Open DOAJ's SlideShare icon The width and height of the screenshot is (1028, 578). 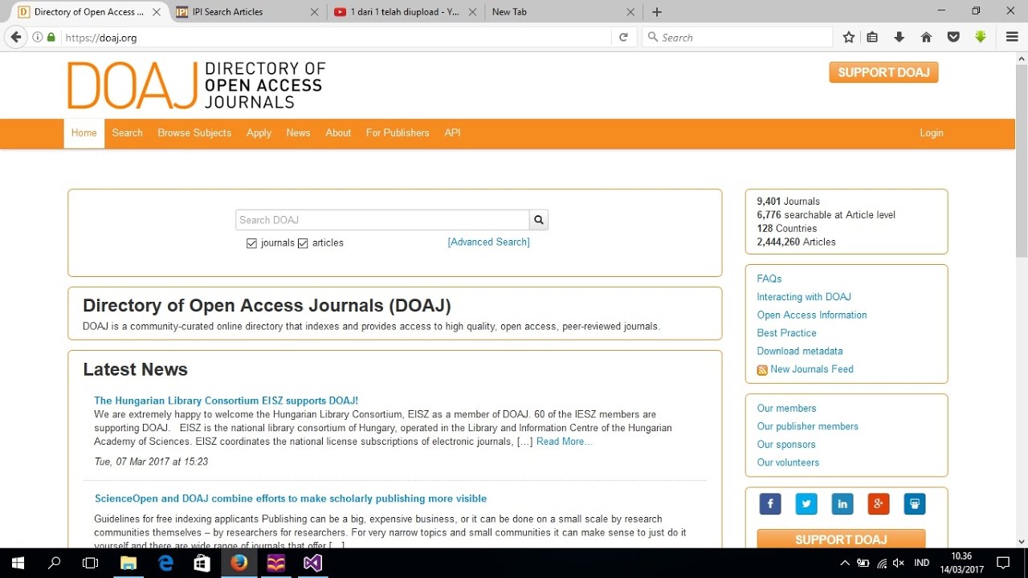(x=915, y=504)
